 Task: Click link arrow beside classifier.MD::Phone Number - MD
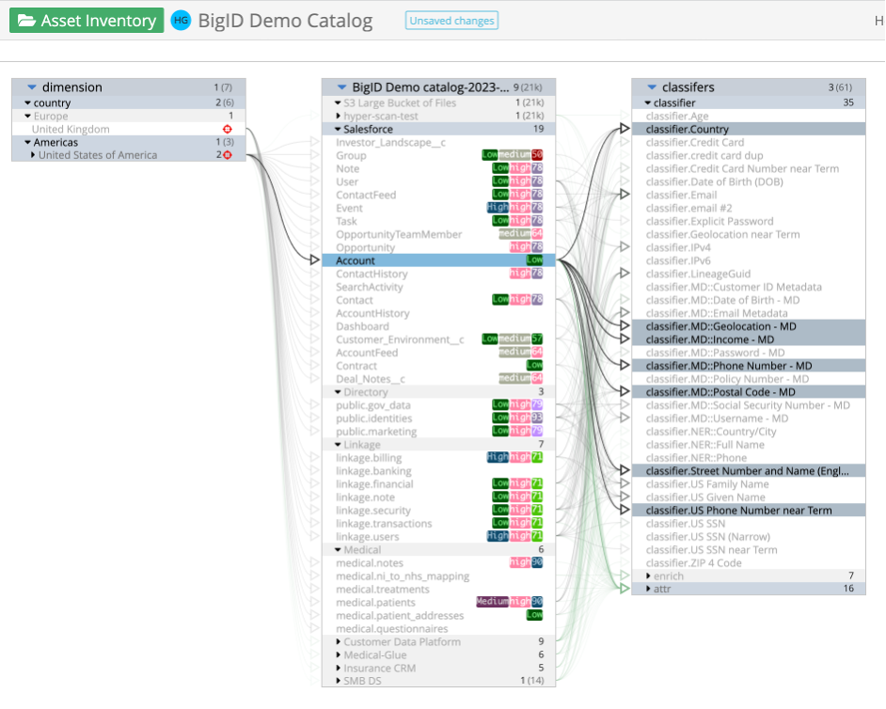click(x=625, y=366)
